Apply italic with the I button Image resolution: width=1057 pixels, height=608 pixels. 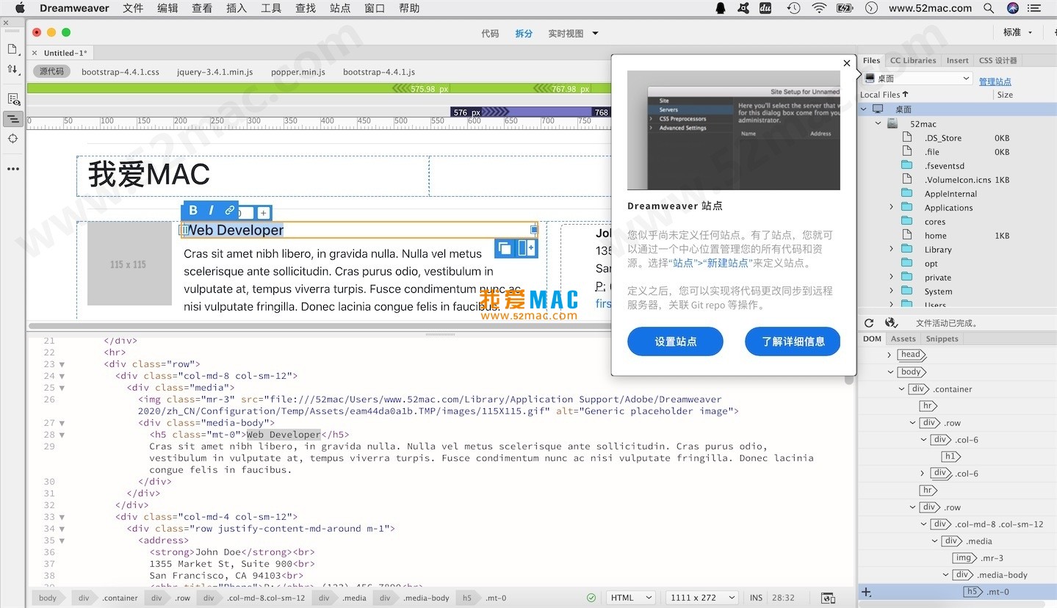pyautogui.click(x=211, y=210)
